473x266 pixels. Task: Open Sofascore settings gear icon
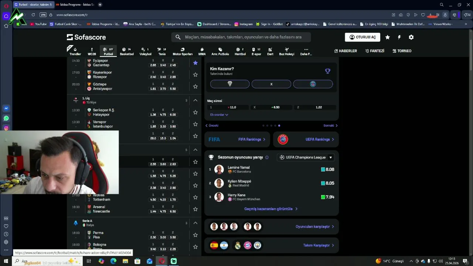coord(411,37)
